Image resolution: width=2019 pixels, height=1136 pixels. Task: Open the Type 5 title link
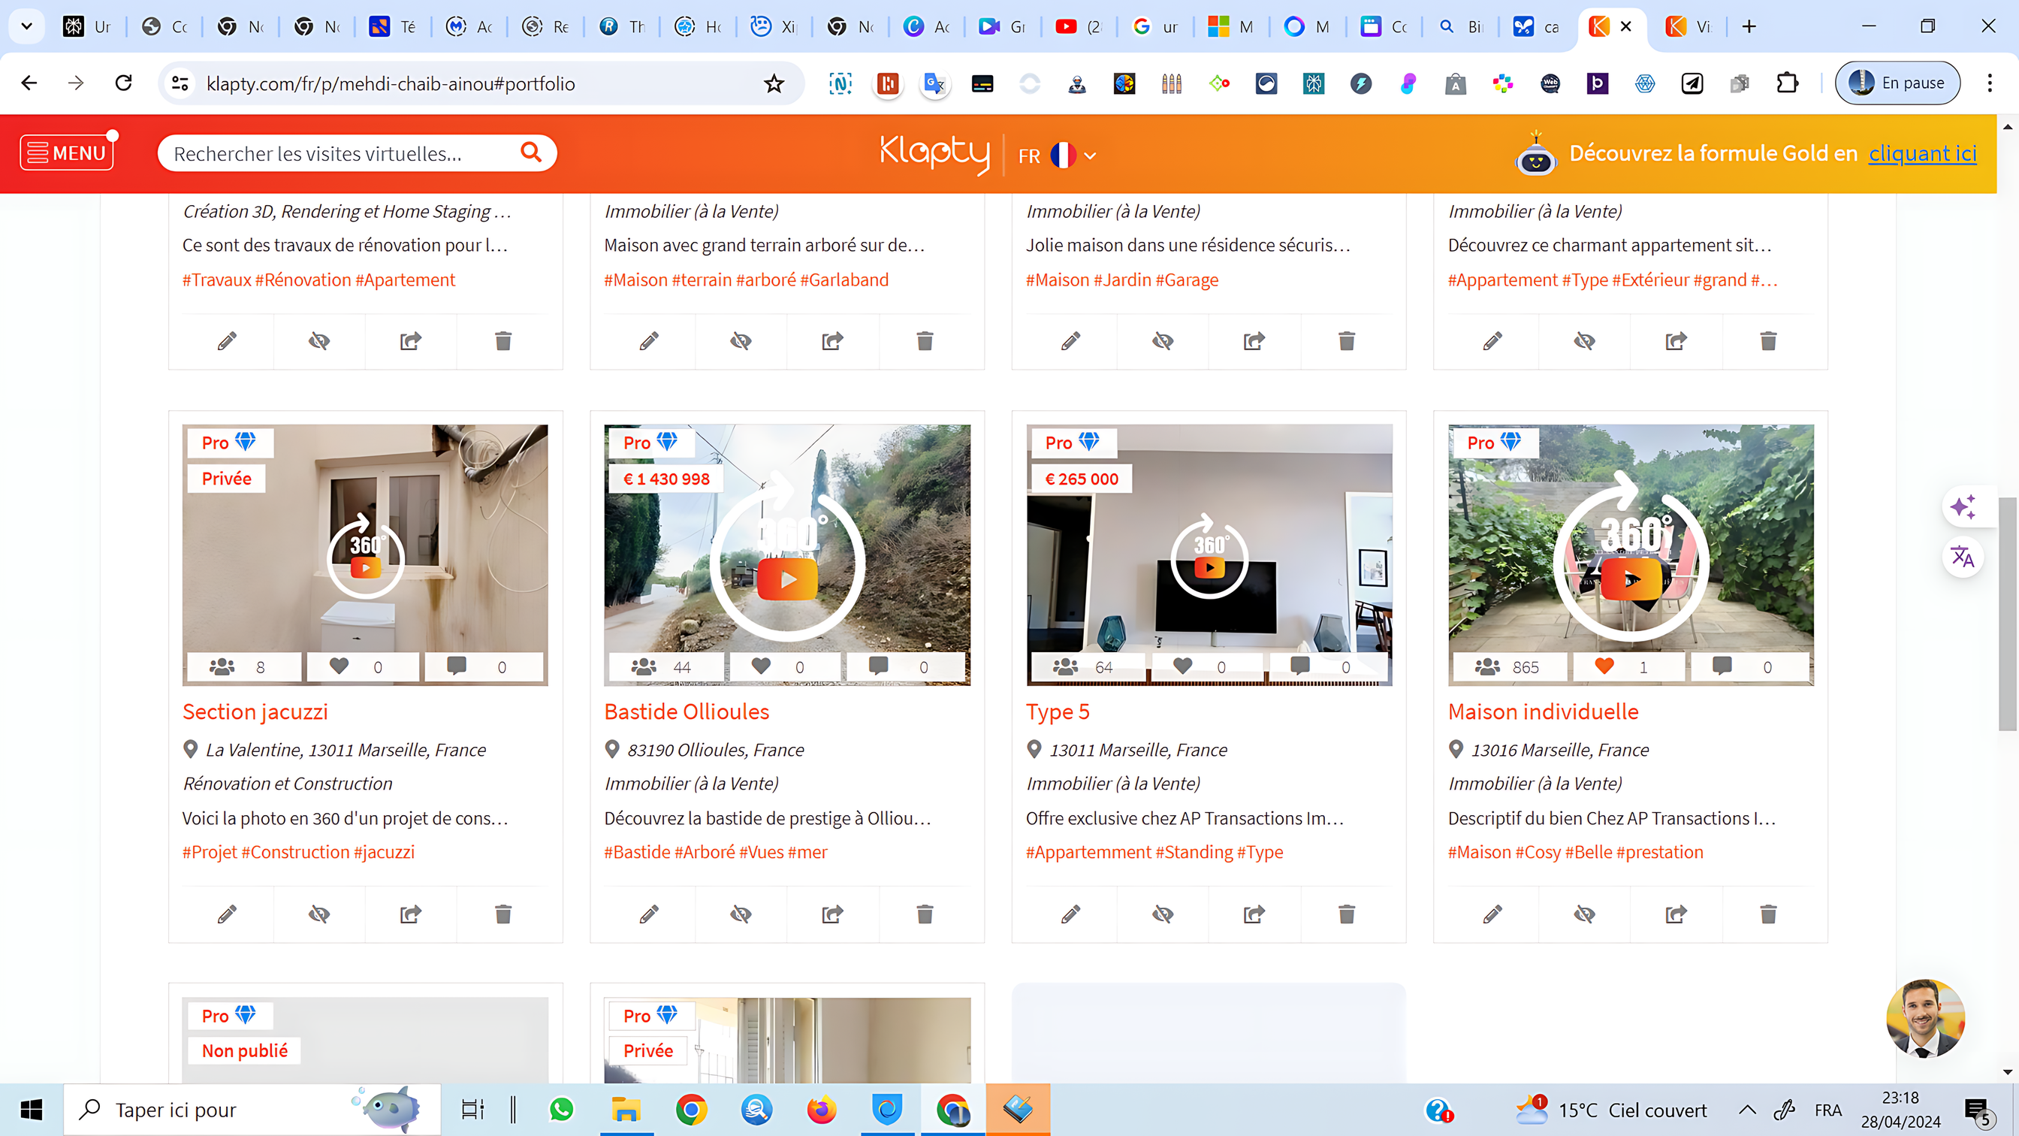(1058, 712)
